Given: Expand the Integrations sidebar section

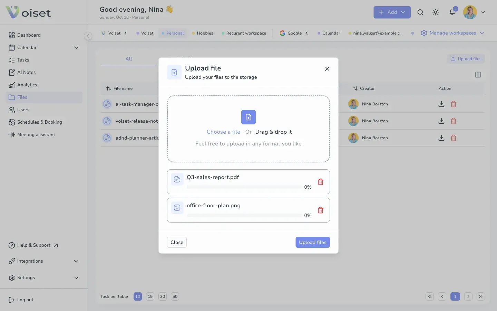Looking at the screenshot, I should point(76,261).
